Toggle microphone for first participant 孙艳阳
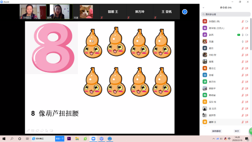This screenshot has width=252, height=142. pyautogui.click(x=243, y=21)
